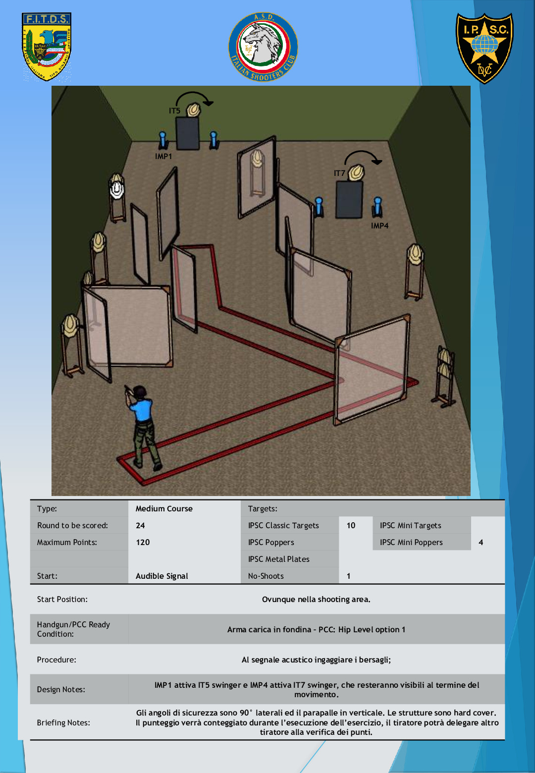535x773 pixels.
Task: Click the IMP4 popper label
Action: click(379, 226)
